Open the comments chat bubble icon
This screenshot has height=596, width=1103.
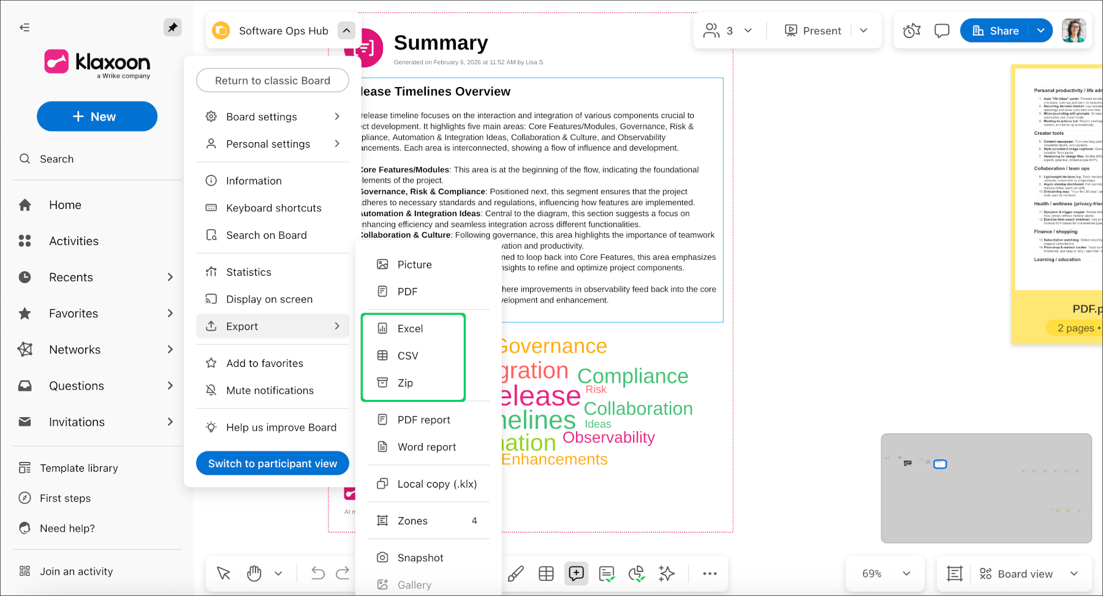[941, 31]
